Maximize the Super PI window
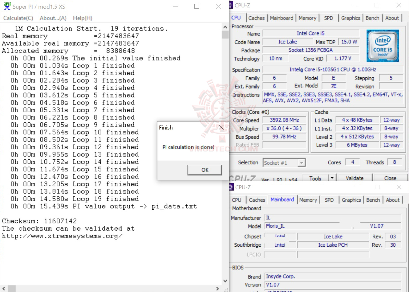 pyautogui.click(x=196, y=6)
